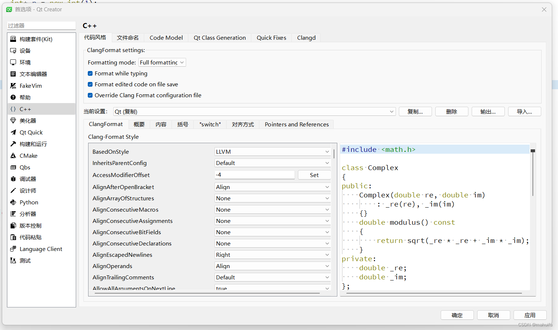The image size is (558, 330).
Task: Open the current settings Qt (复制) dropdown
Action: point(254,111)
